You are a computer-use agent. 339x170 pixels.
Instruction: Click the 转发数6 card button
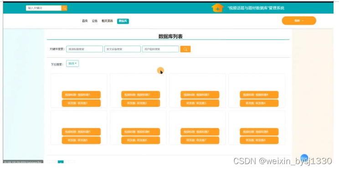(140, 140)
